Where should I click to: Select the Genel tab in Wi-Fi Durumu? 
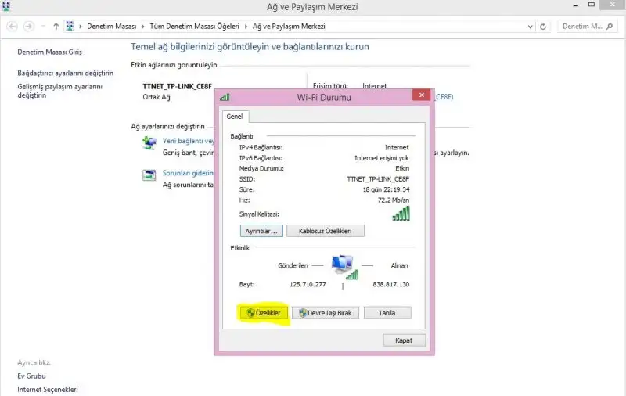235,117
